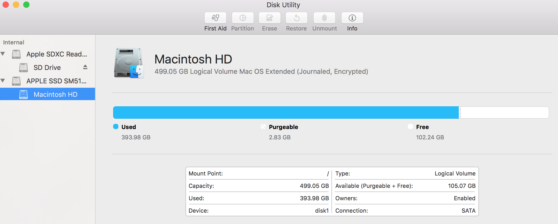Image resolution: width=558 pixels, height=224 pixels.
Task: Click the 499.05 GB Logical Volume description
Action: click(261, 71)
